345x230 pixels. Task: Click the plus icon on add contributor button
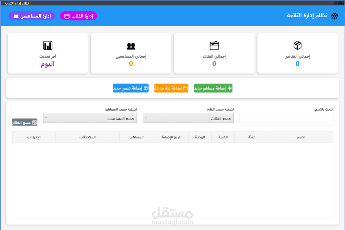tap(230, 88)
